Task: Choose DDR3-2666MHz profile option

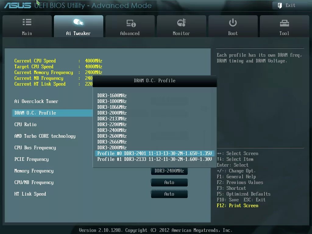Action: (x=112, y=142)
